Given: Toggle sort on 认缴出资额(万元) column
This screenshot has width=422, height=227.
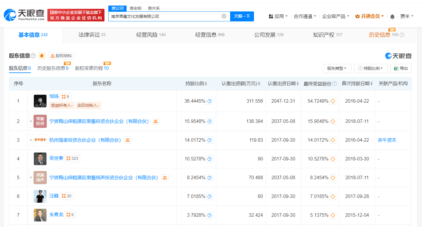Looking at the screenshot, I should point(259,84).
